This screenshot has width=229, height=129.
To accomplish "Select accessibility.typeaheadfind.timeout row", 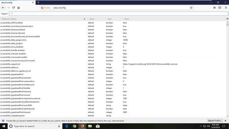I will tap(113, 112).
